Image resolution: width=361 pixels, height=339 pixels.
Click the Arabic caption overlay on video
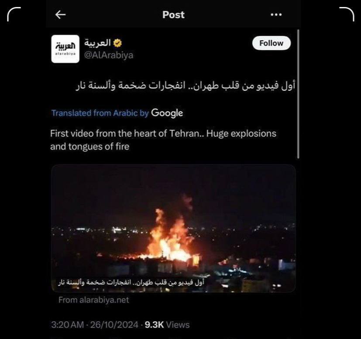(x=131, y=282)
